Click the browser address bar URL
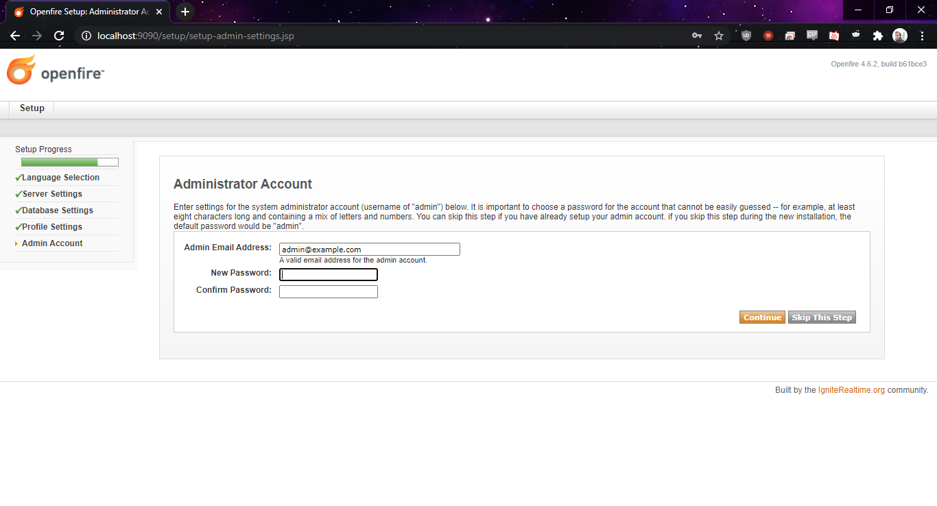The width and height of the screenshot is (937, 506). pyautogui.click(x=195, y=36)
